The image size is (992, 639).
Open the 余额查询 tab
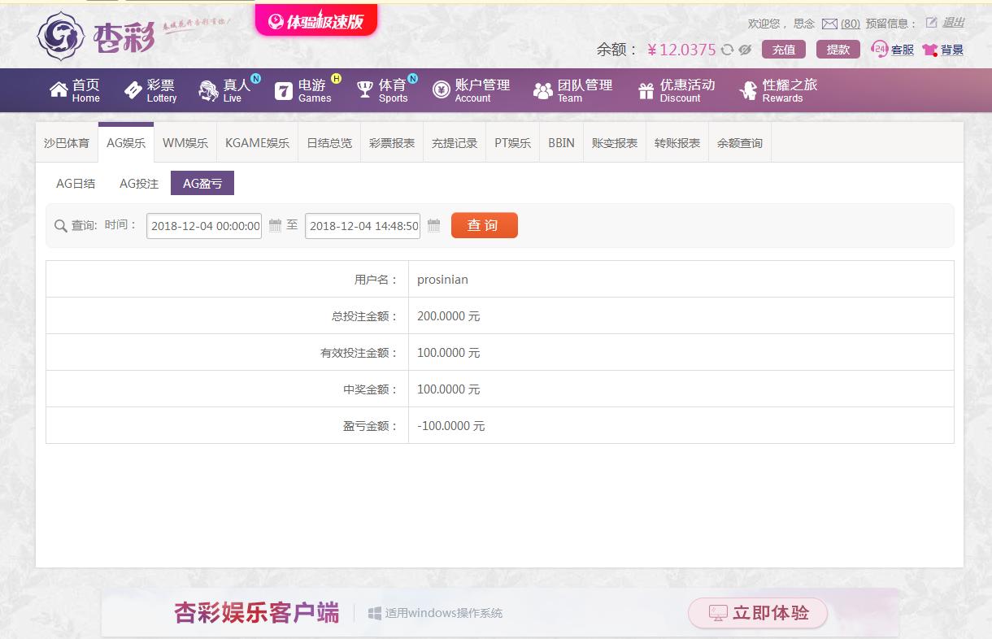point(740,143)
